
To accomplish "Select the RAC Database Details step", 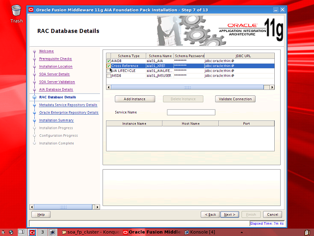I will coord(57,97).
